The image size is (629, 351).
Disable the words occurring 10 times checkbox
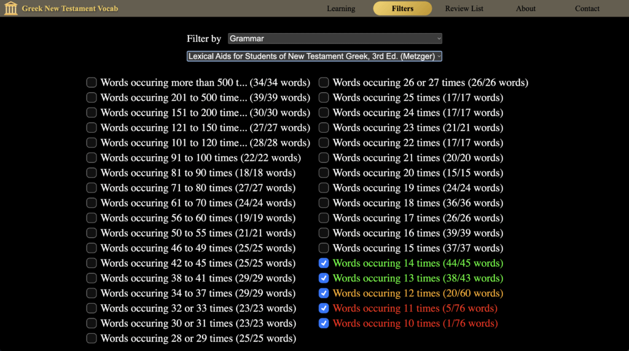(324, 323)
